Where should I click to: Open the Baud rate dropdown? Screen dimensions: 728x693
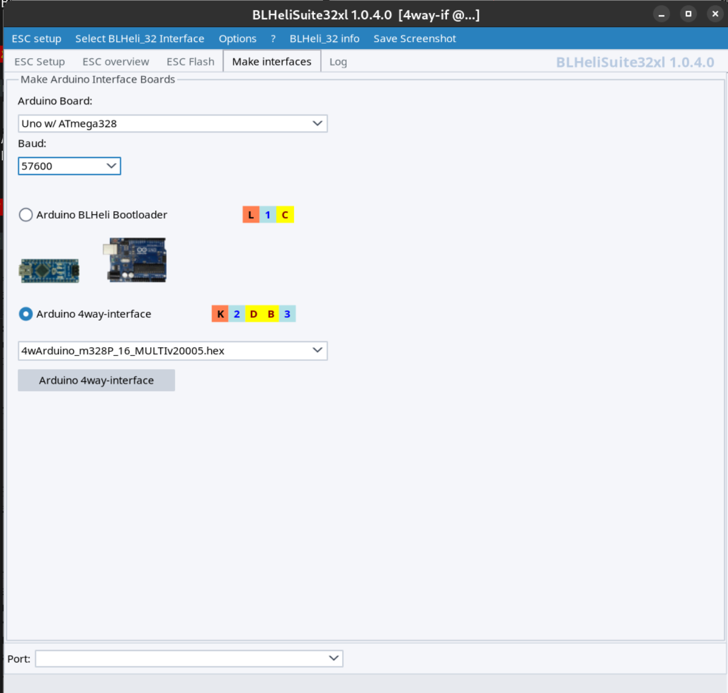[69, 166]
